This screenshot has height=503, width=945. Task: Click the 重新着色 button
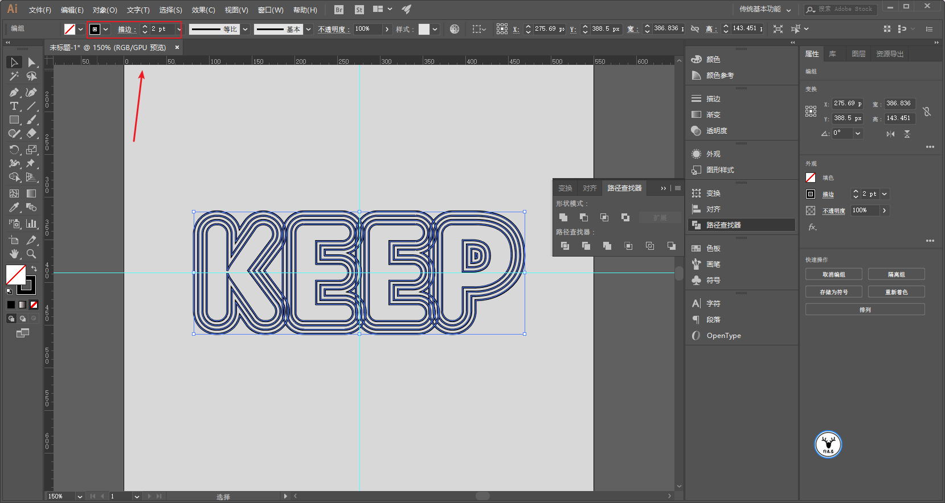pos(896,292)
